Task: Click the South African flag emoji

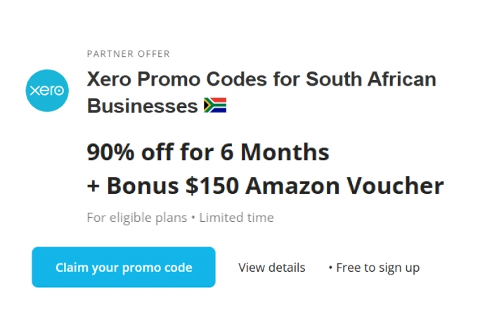Action: pos(214,106)
